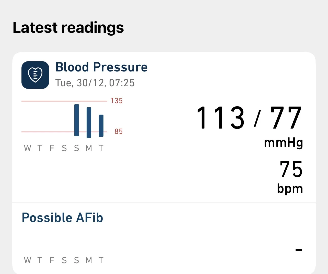The width and height of the screenshot is (328, 274).
Task: Open the Possible AFib section heading
Action: (63, 218)
